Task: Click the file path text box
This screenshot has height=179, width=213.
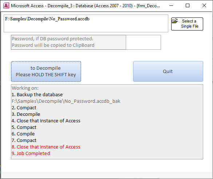Action: coord(86,24)
